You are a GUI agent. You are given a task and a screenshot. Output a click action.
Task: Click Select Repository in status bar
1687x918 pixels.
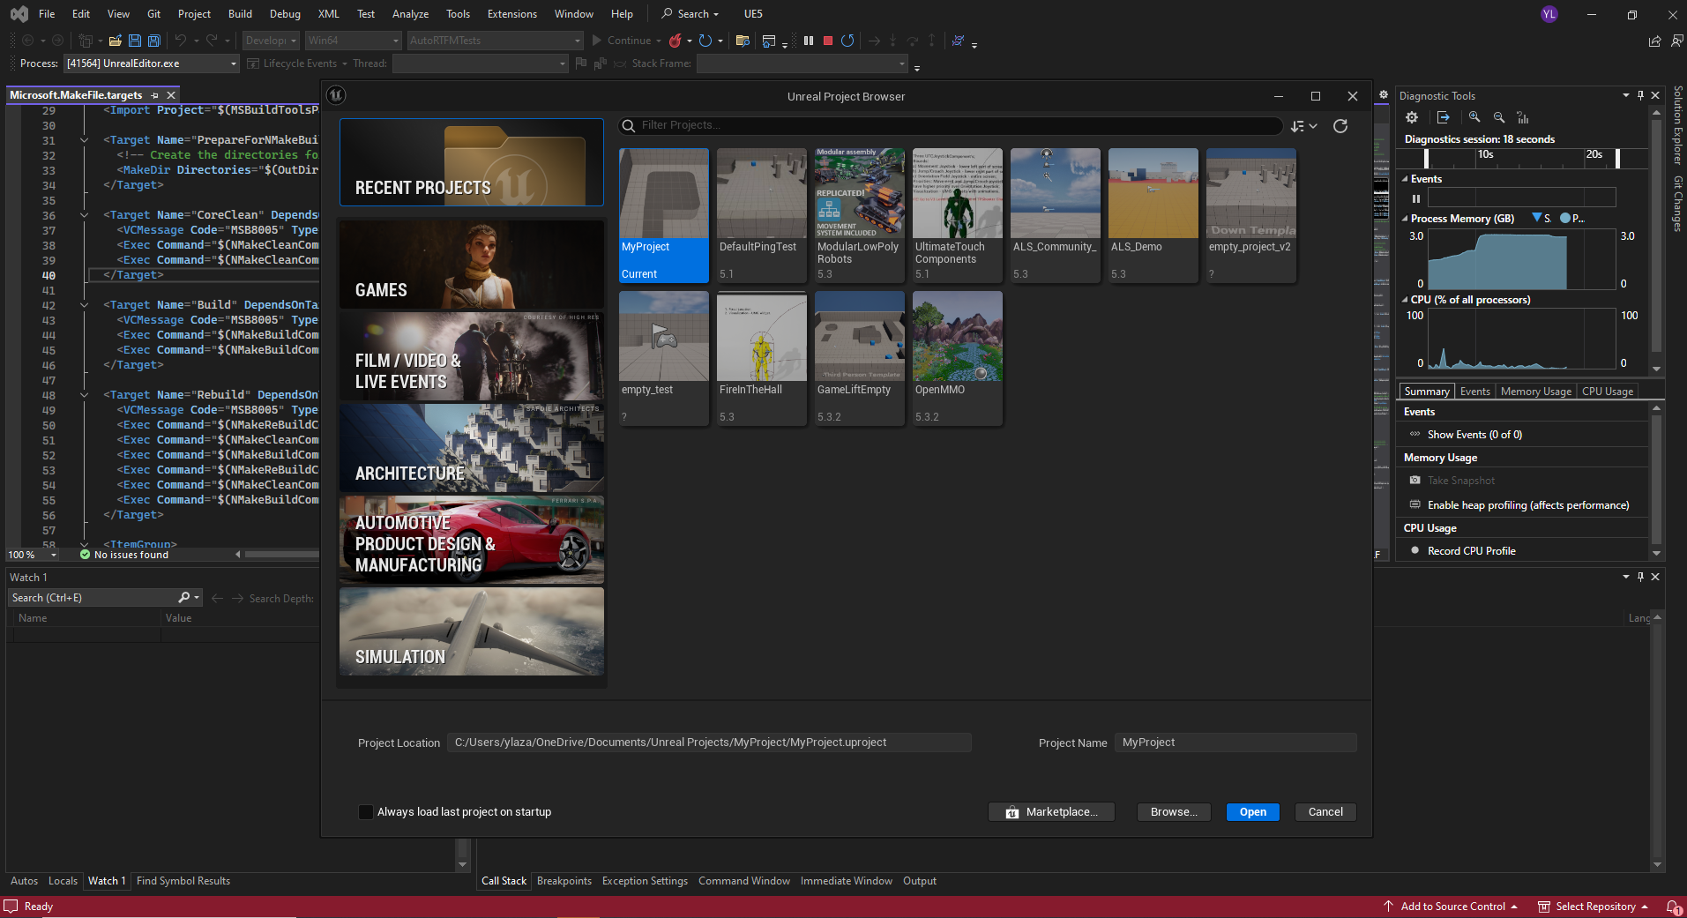[1594, 907]
